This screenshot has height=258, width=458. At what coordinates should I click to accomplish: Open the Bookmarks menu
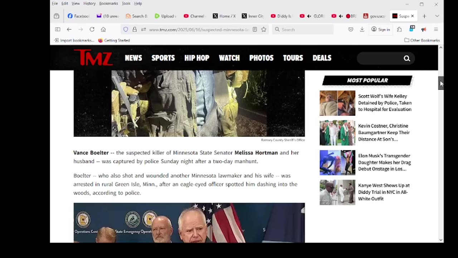[x=108, y=4]
